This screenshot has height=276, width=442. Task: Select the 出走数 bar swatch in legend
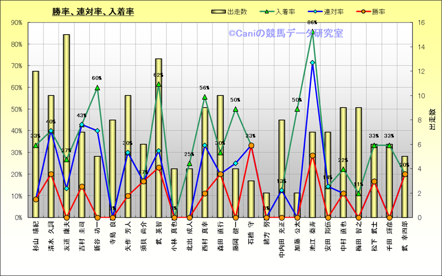[219, 11]
